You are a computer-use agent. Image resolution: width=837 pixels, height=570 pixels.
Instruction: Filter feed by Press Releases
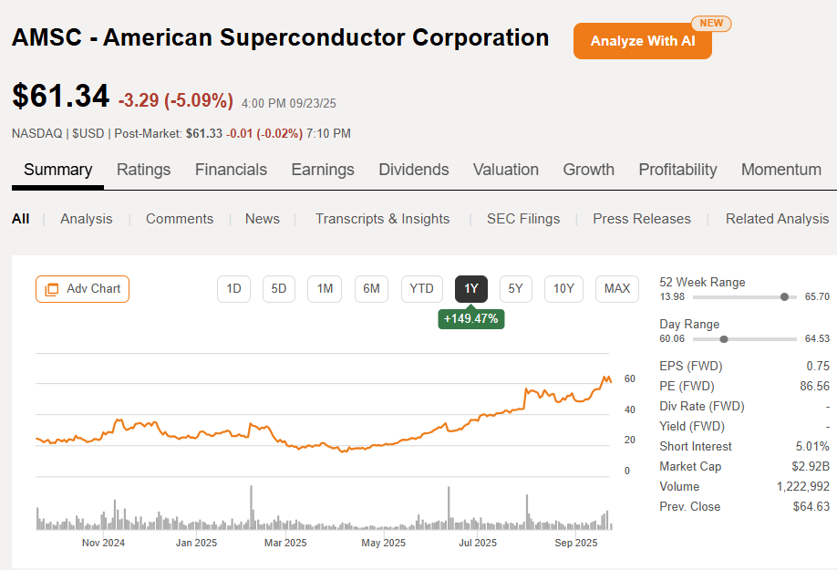642,219
